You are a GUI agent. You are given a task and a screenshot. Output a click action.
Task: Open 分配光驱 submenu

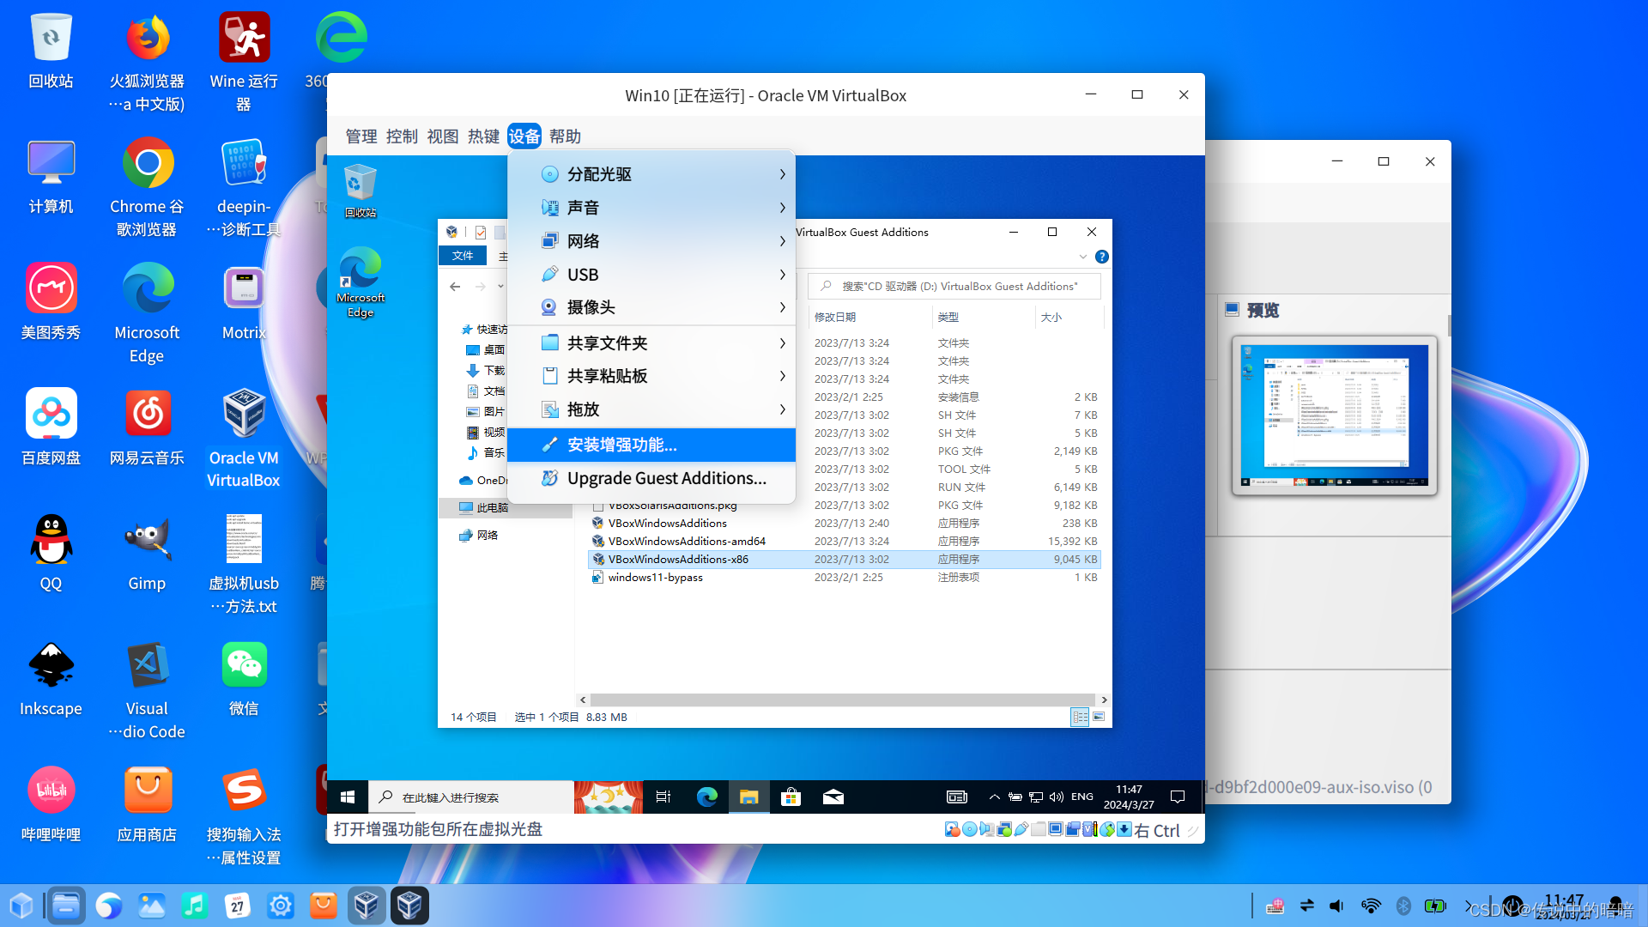click(651, 173)
